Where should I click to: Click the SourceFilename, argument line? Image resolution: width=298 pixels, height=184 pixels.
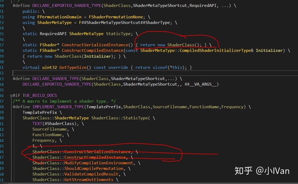(x=50, y=129)
